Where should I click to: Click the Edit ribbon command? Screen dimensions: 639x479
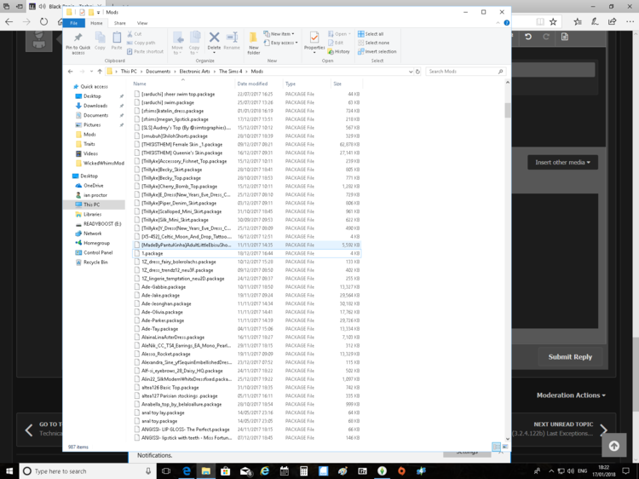coord(336,43)
